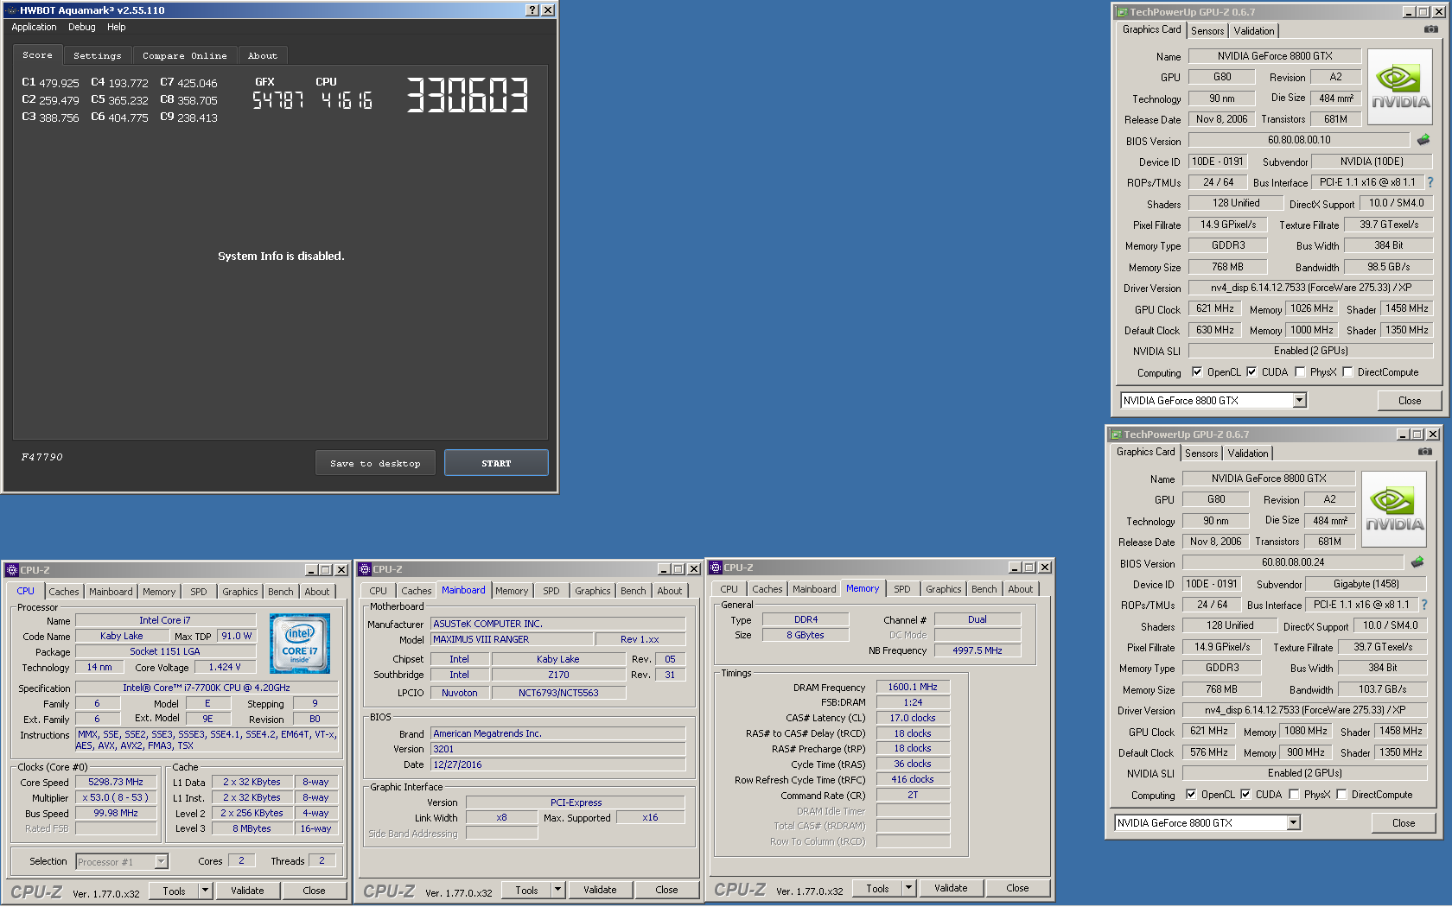This screenshot has height=907, width=1452.
Task: Click START button in Aquamark
Action: click(496, 463)
